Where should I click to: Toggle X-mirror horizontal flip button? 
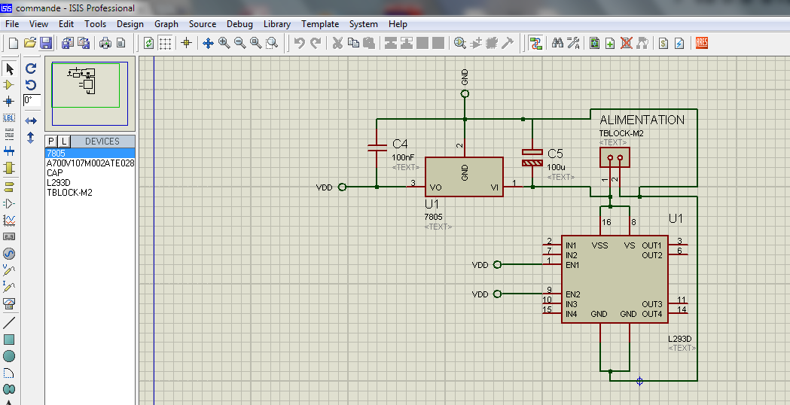[x=31, y=120]
